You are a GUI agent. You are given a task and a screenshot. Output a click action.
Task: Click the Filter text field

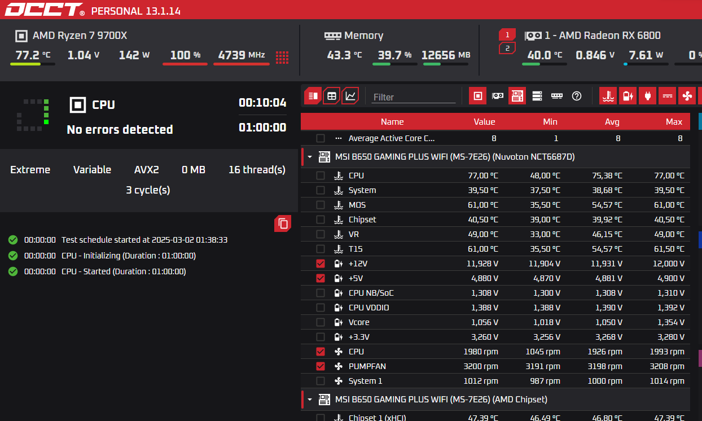(x=414, y=97)
